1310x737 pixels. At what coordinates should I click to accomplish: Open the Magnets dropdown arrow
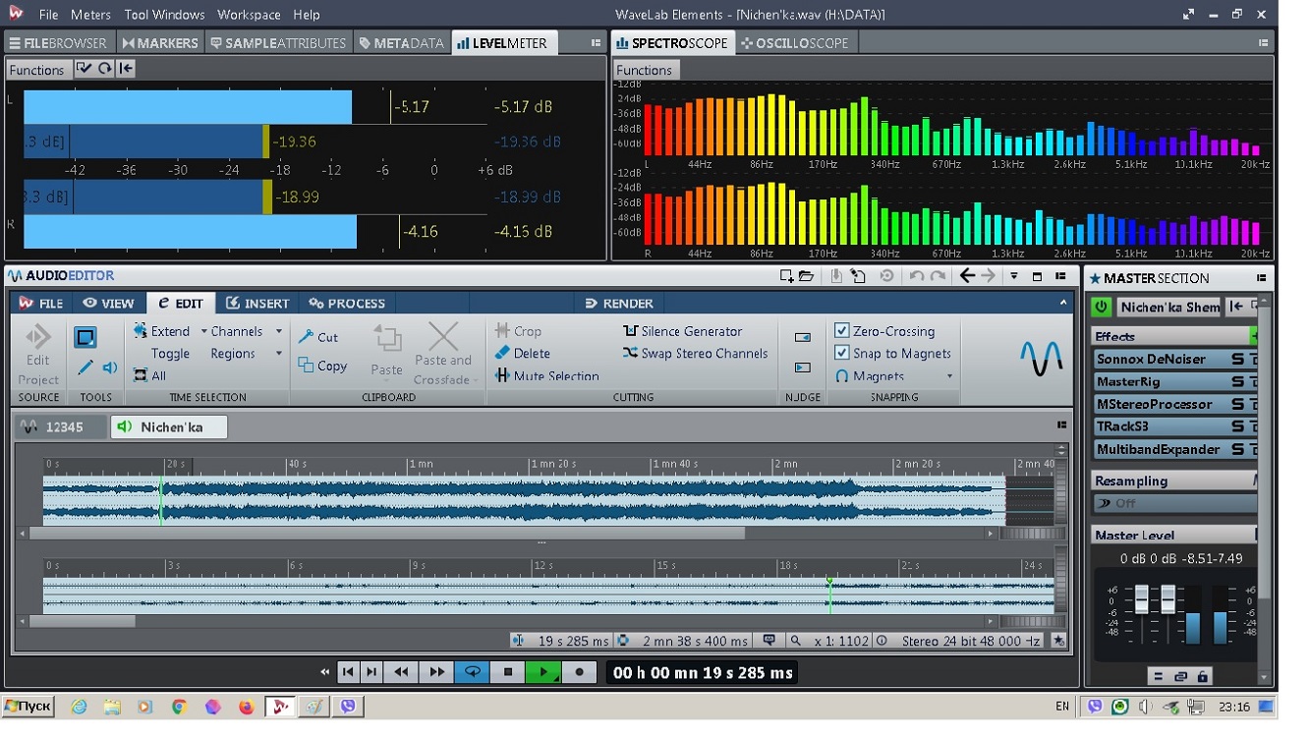click(x=949, y=376)
